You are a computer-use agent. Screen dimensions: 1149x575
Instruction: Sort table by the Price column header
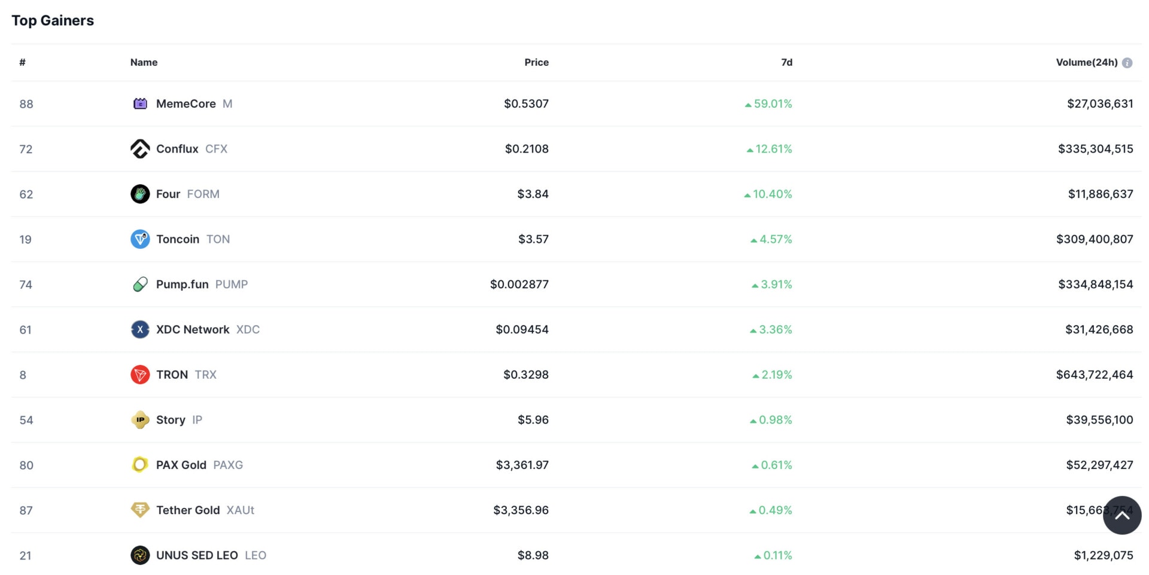(536, 62)
